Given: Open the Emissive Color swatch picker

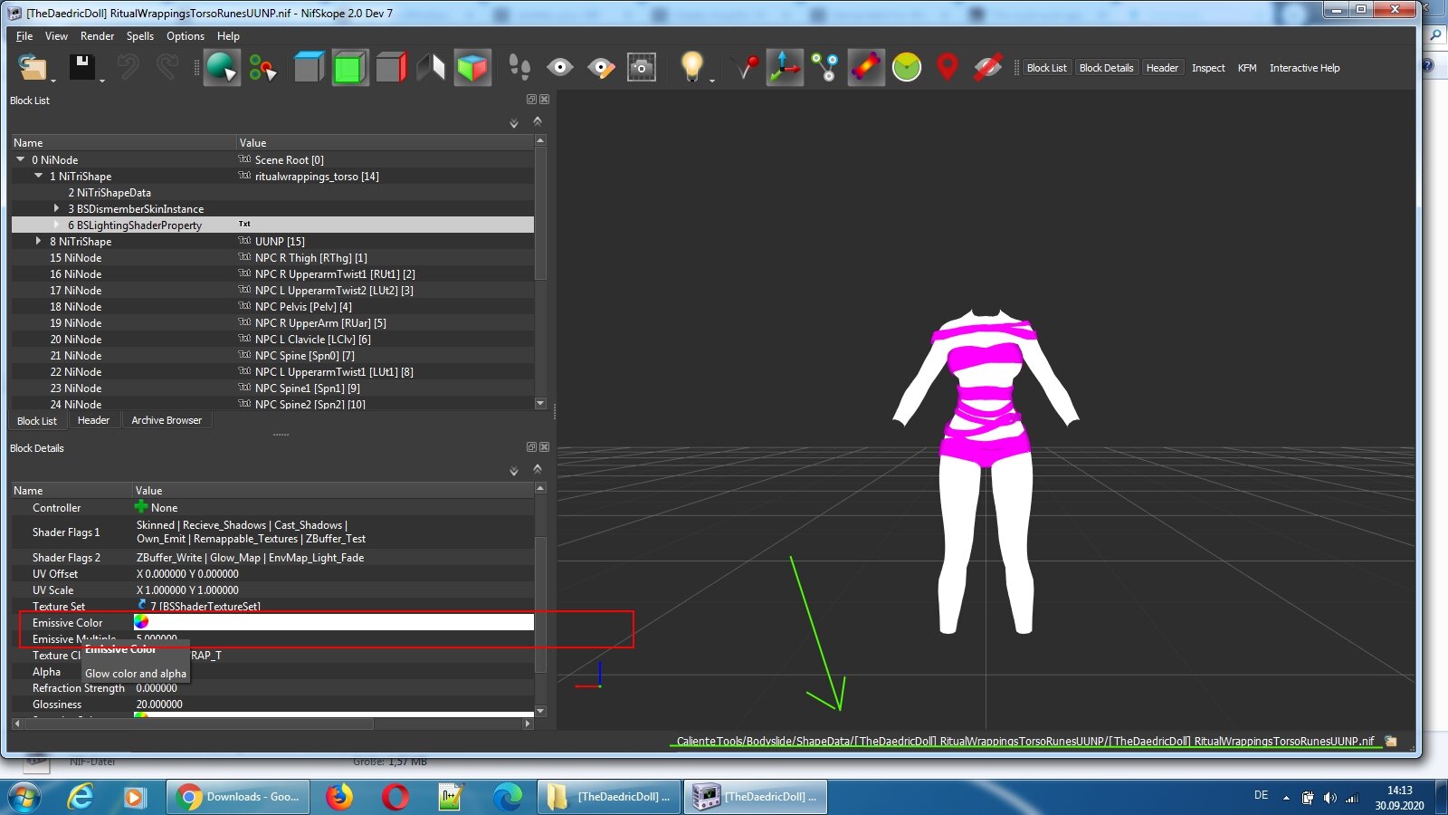Looking at the screenshot, I should 141,622.
